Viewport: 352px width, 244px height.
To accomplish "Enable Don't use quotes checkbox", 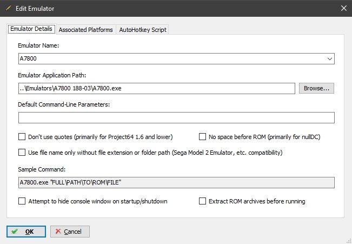I will 22,136.
